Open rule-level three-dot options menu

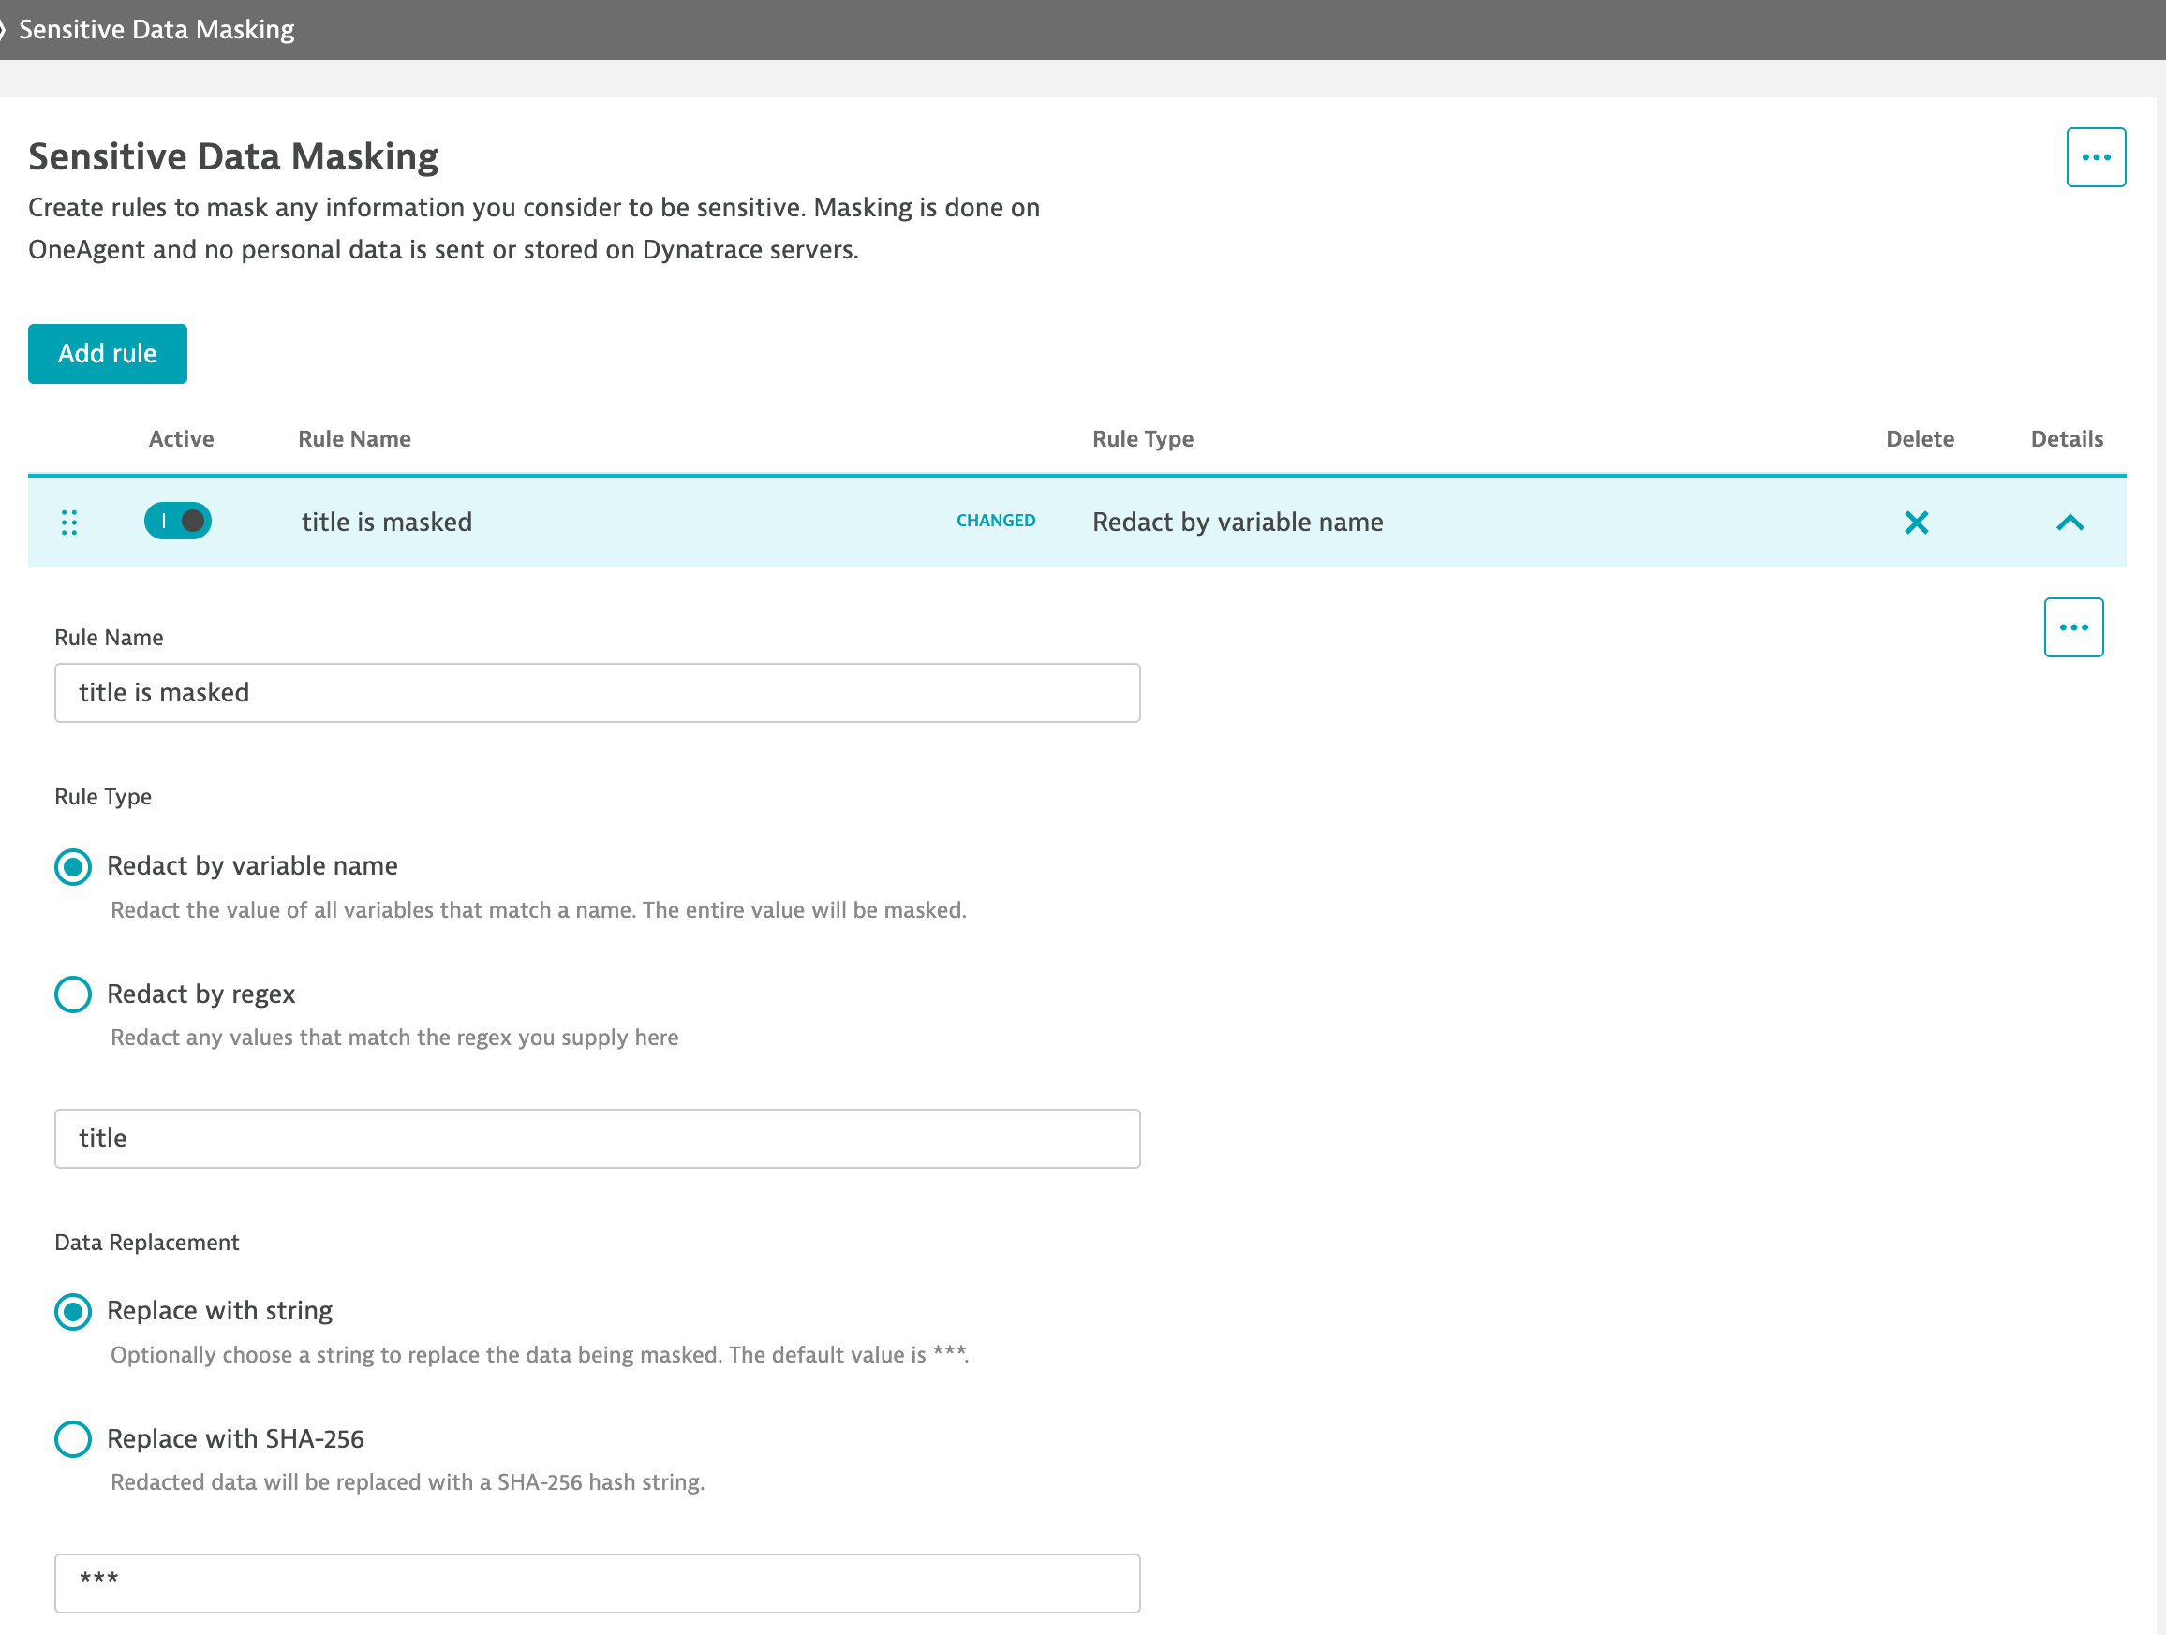pos(2072,626)
